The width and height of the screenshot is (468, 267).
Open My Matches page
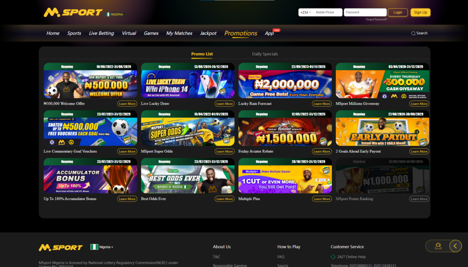[179, 33]
